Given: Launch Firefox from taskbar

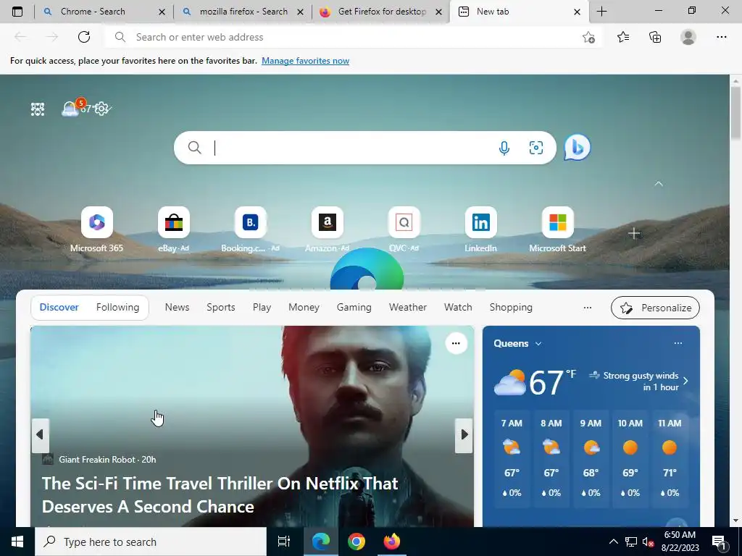Looking at the screenshot, I should (392, 542).
